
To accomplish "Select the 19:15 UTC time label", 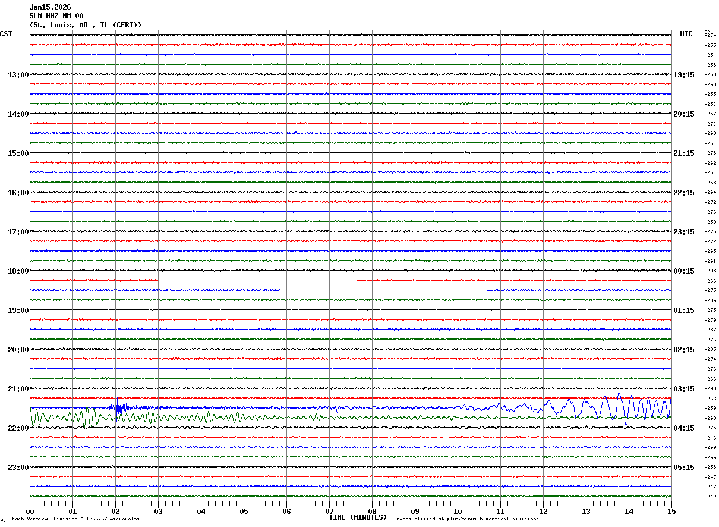I will [684, 75].
